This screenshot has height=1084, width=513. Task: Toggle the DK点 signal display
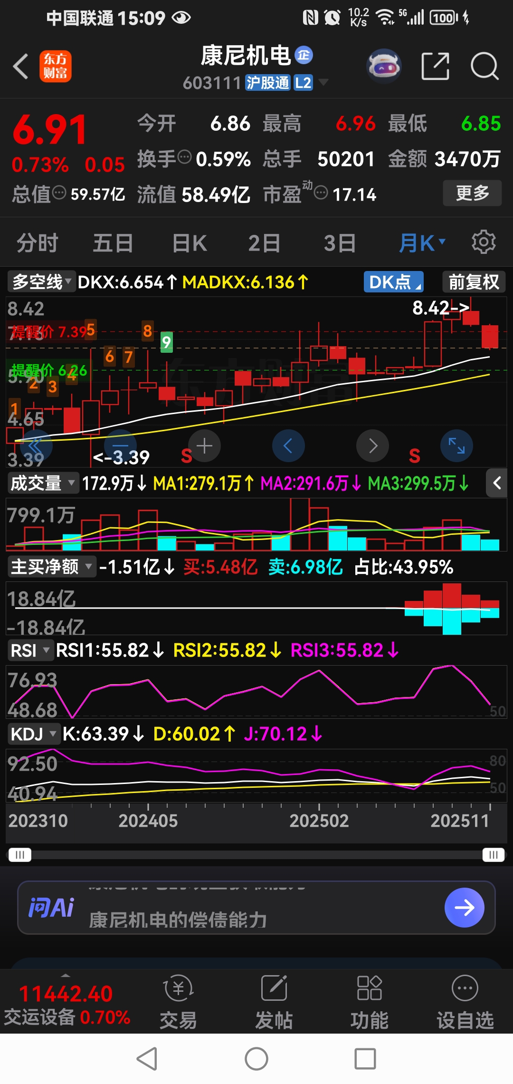[x=393, y=282]
